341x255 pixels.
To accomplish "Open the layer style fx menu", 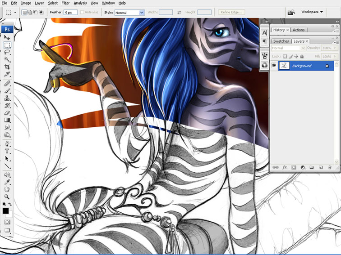I will (x=284, y=167).
